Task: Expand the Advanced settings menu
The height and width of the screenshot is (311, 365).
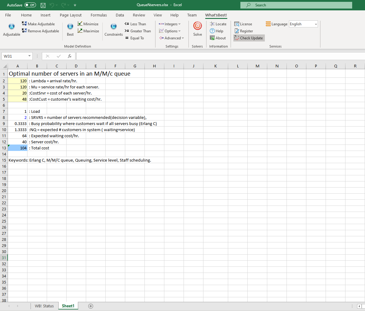Action: (172, 38)
